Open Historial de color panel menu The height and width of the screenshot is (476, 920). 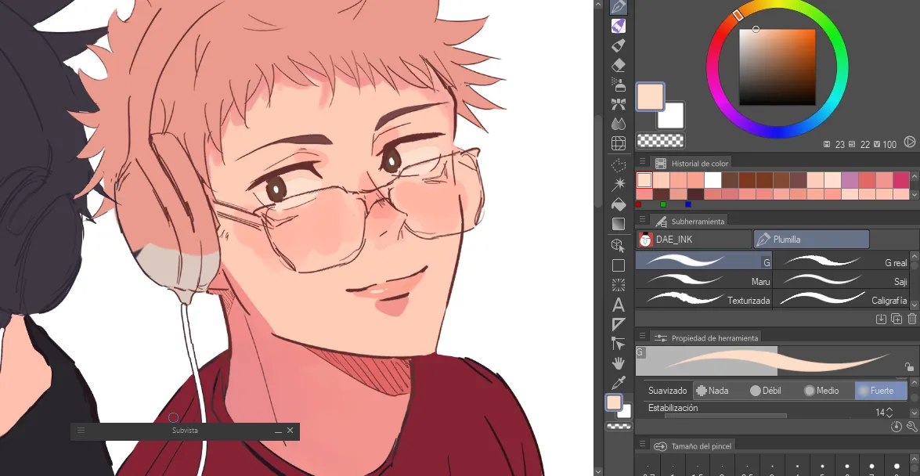(x=643, y=162)
